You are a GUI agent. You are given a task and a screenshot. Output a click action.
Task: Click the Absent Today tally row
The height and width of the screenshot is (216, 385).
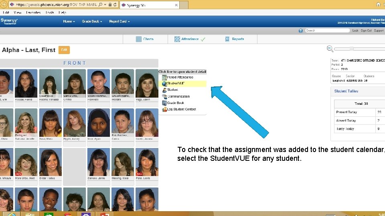pos(359,120)
